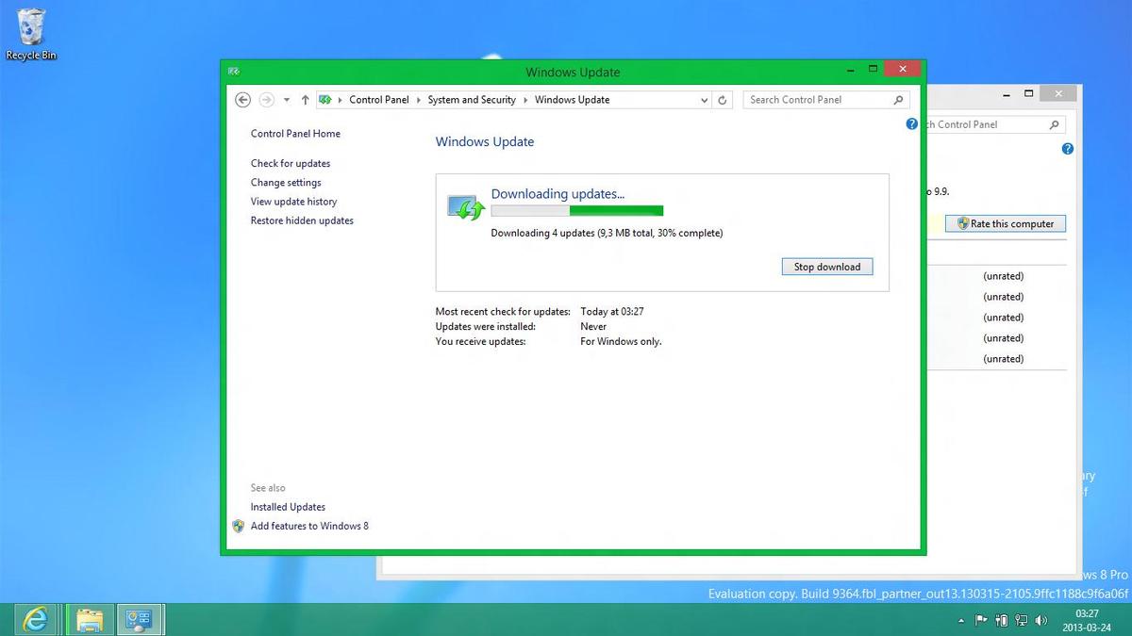
Task: Select System and Security in the breadcrumb
Action: click(x=472, y=100)
